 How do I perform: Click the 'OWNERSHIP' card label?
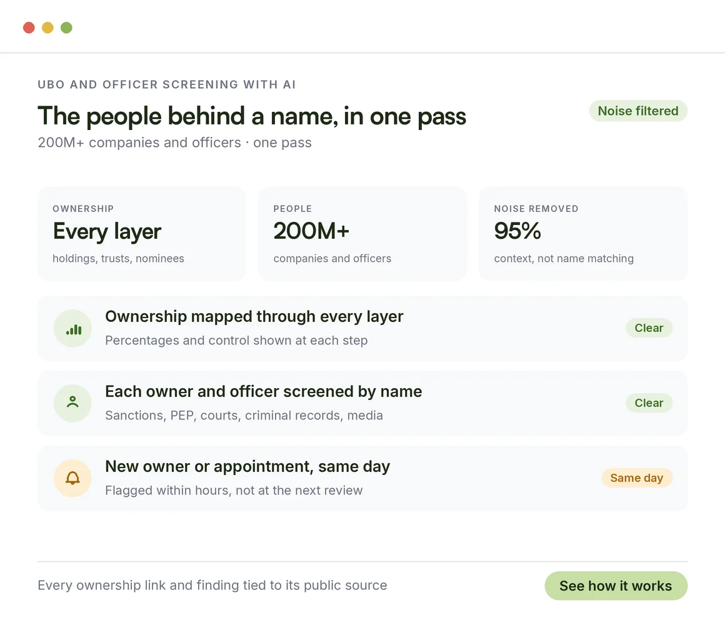point(83,209)
